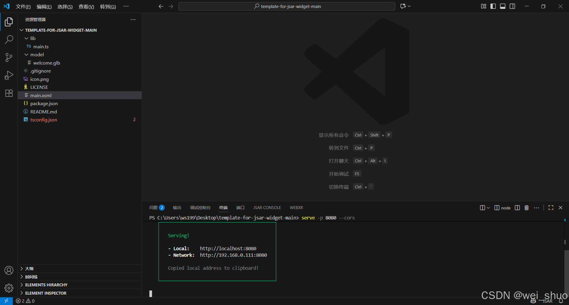Image resolution: width=569 pixels, height=305 pixels.
Task: Open package.json file
Action: [80, 103]
